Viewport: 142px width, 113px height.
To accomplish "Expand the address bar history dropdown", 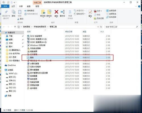I will pos(98,27).
